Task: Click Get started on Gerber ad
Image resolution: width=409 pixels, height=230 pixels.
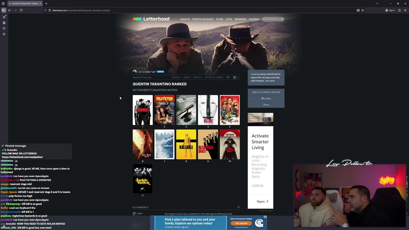Action: pos(241,223)
